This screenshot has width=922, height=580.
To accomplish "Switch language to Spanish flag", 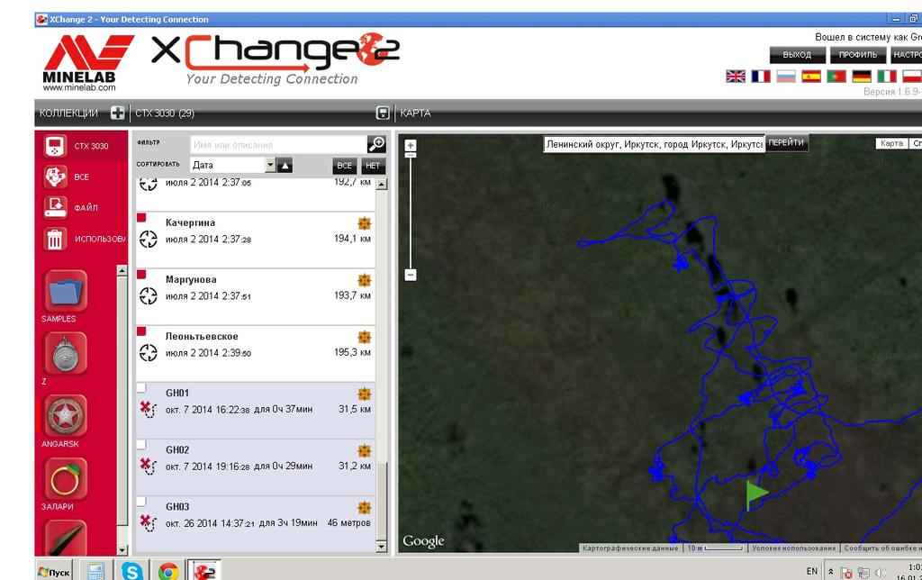I will click(811, 77).
